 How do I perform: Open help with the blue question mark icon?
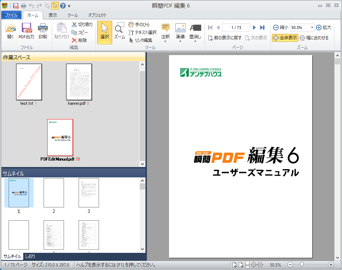[x=63, y=6]
